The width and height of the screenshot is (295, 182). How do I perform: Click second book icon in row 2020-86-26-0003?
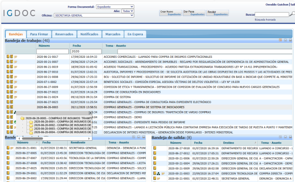point(12,107)
